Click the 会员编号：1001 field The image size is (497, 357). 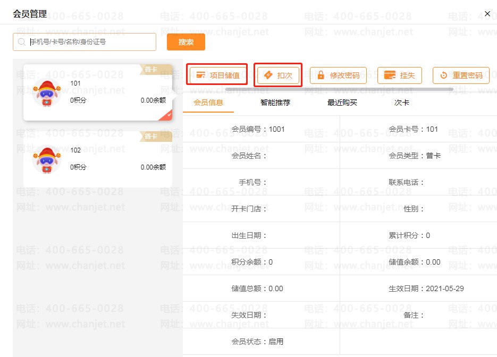[258, 129]
